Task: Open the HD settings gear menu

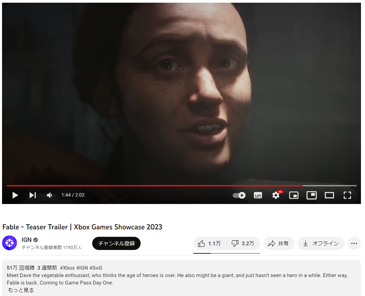Action: tap(276, 195)
